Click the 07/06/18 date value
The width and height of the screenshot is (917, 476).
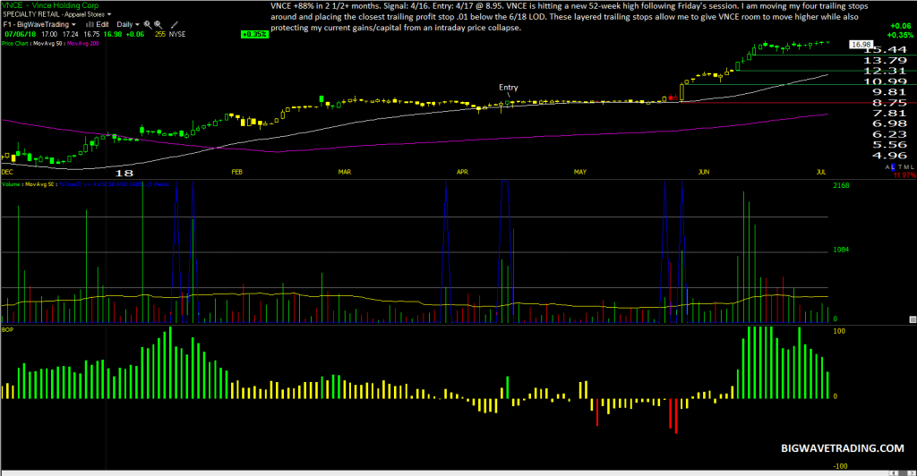click(x=20, y=35)
